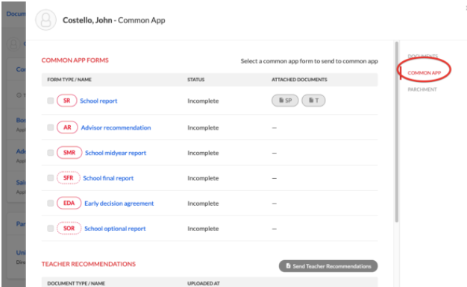The width and height of the screenshot is (467, 287).
Task: Click the EDA badge for Early decision agreement
Action: pyautogui.click(x=69, y=203)
